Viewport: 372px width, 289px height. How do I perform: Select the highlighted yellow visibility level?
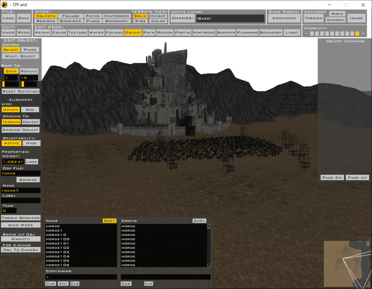click(x=357, y=34)
